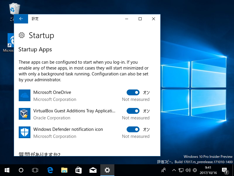
Task: Click the gear icon beside Startup heading
Action: pyautogui.click(x=22, y=35)
